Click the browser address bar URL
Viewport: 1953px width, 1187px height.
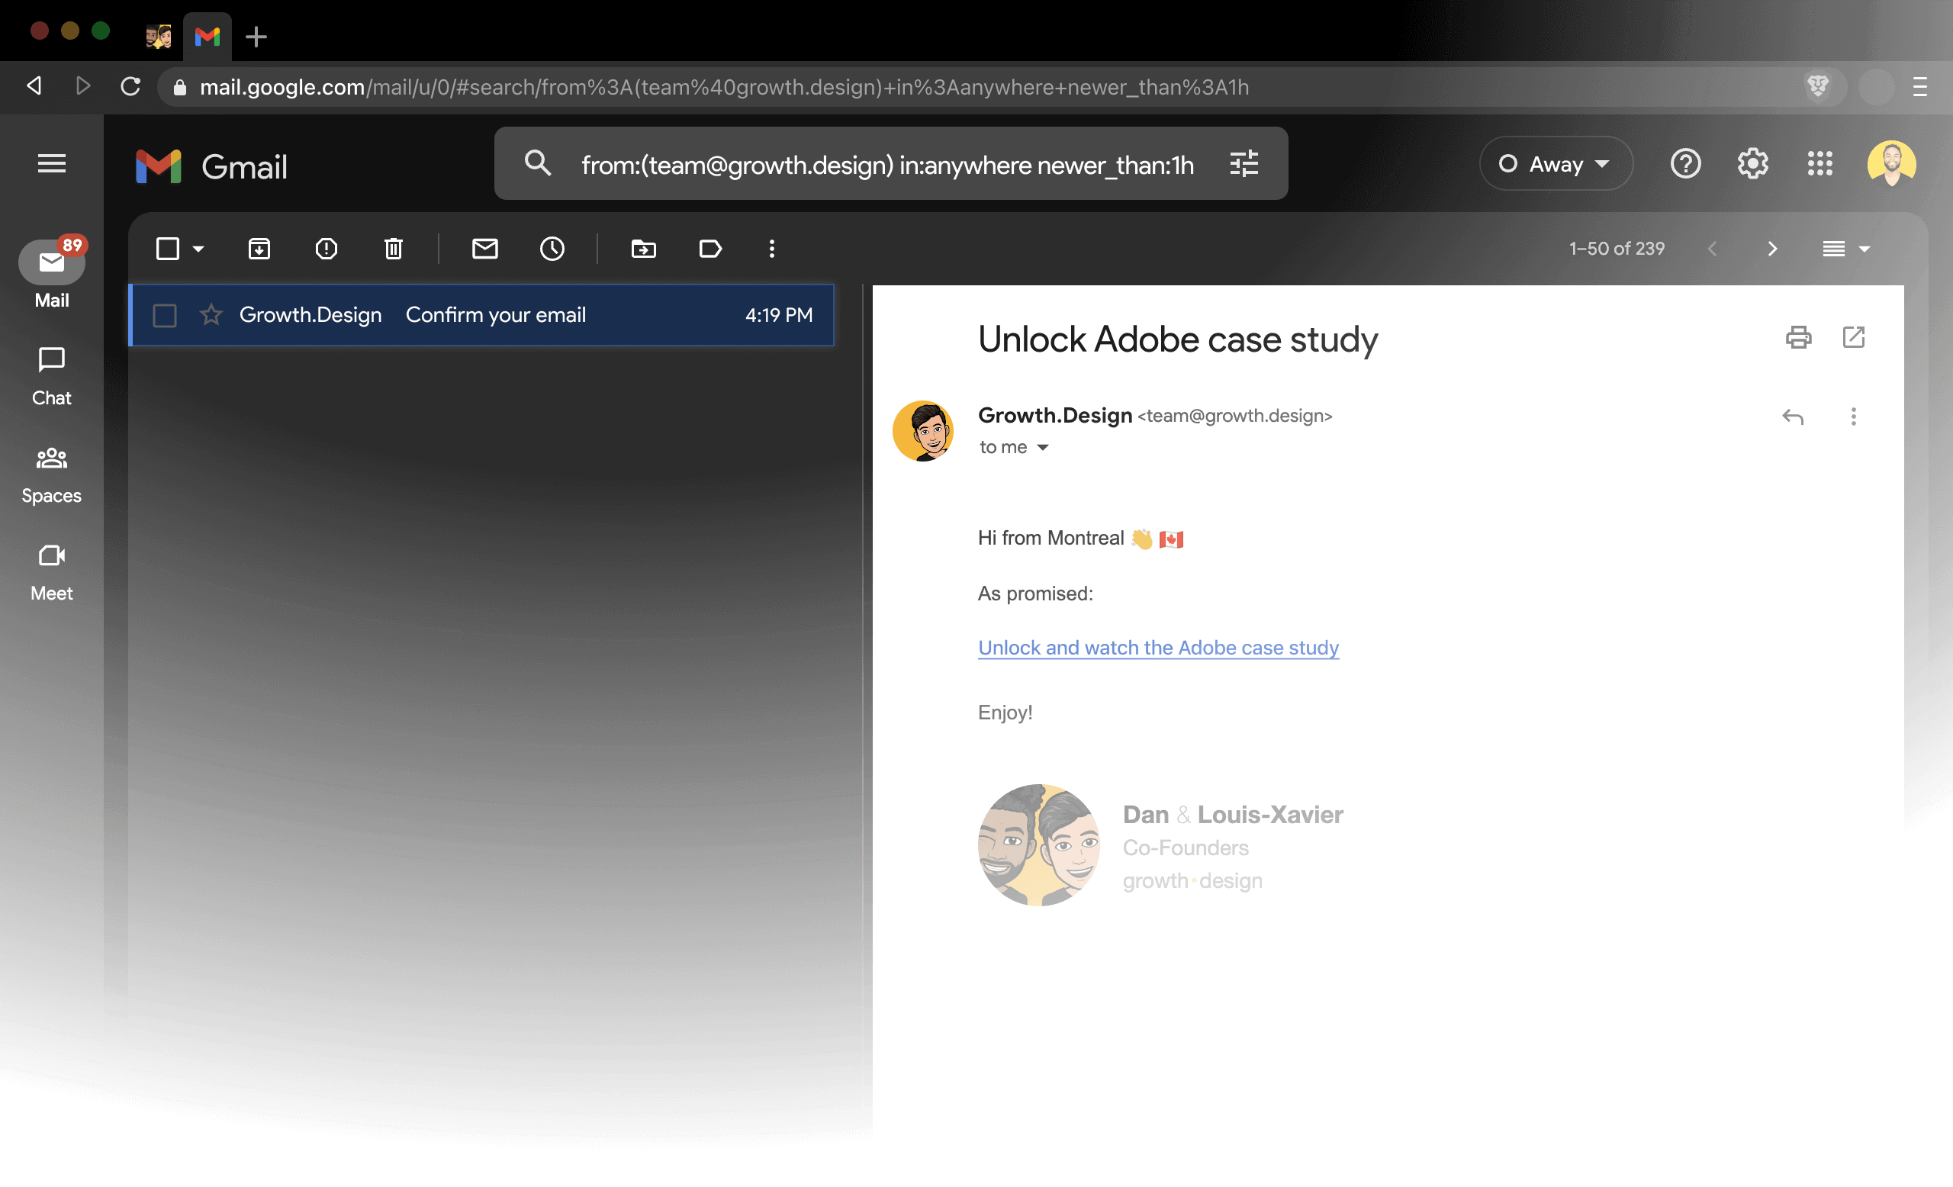coord(724,87)
